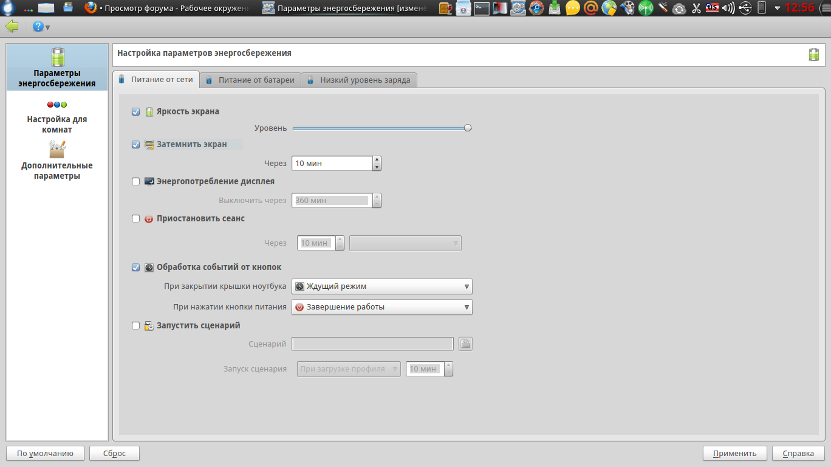Viewport: 831px width, 467px height.
Task: Open the laptop lid close action dropdown
Action: click(382, 286)
